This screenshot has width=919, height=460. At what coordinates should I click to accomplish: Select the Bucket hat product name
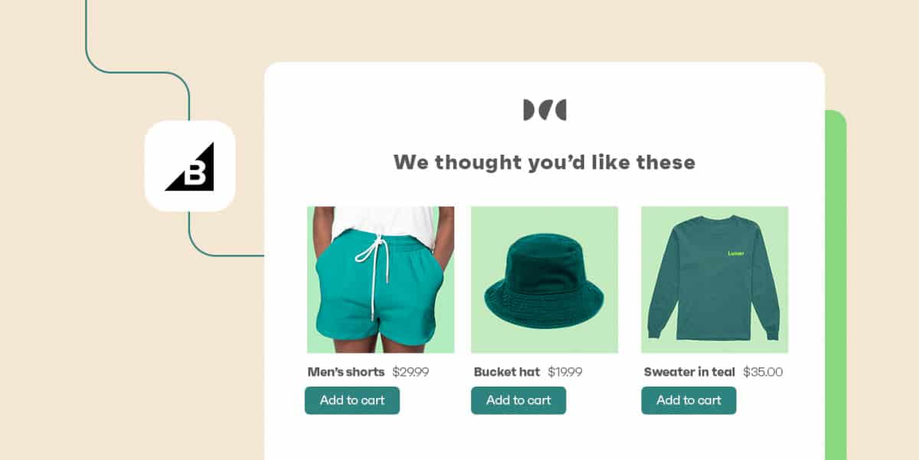click(x=506, y=371)
